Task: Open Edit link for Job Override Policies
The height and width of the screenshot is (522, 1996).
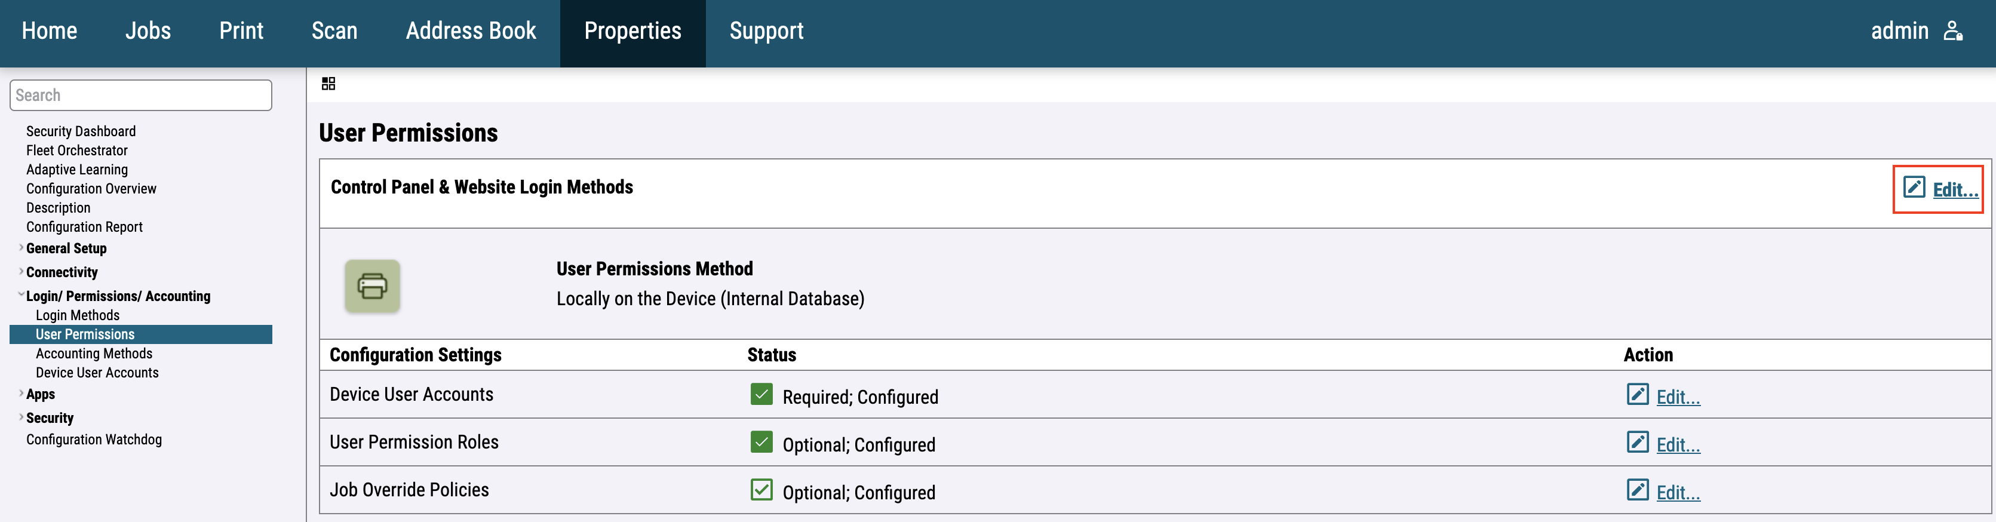Action: click(1678, 493)
